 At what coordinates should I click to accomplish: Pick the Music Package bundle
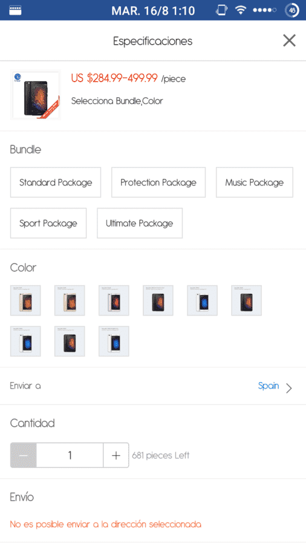click(255, 183)
